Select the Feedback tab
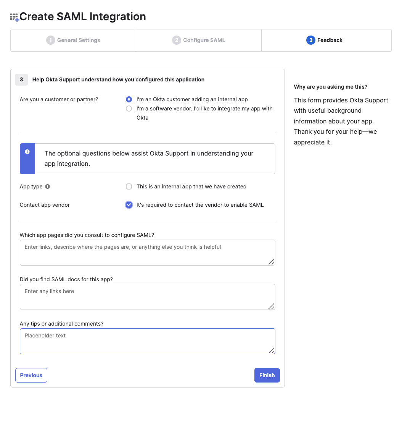The image size is (402, 428). [x=326, y=40]
